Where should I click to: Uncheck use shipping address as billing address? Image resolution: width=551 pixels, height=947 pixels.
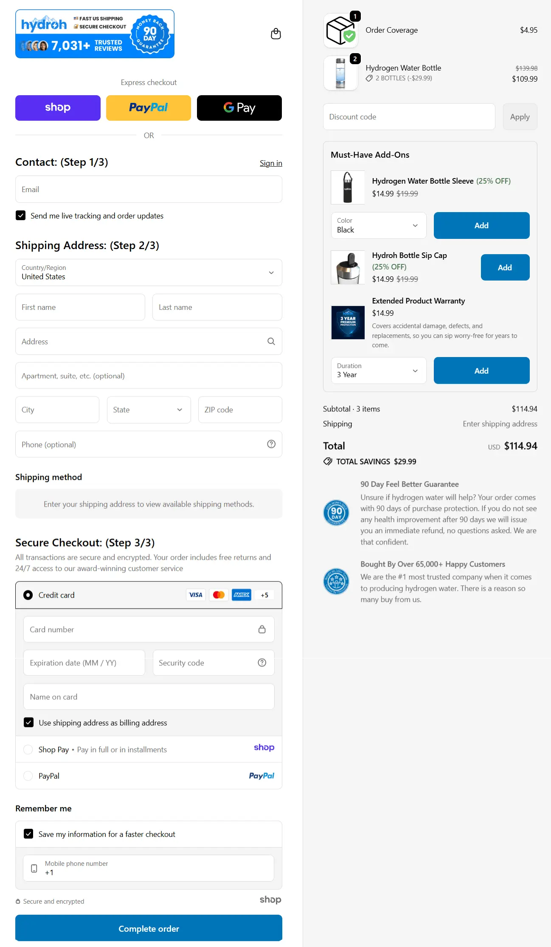click(x=28, y=723)
